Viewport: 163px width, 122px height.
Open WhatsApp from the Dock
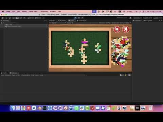tap(76, 108)
